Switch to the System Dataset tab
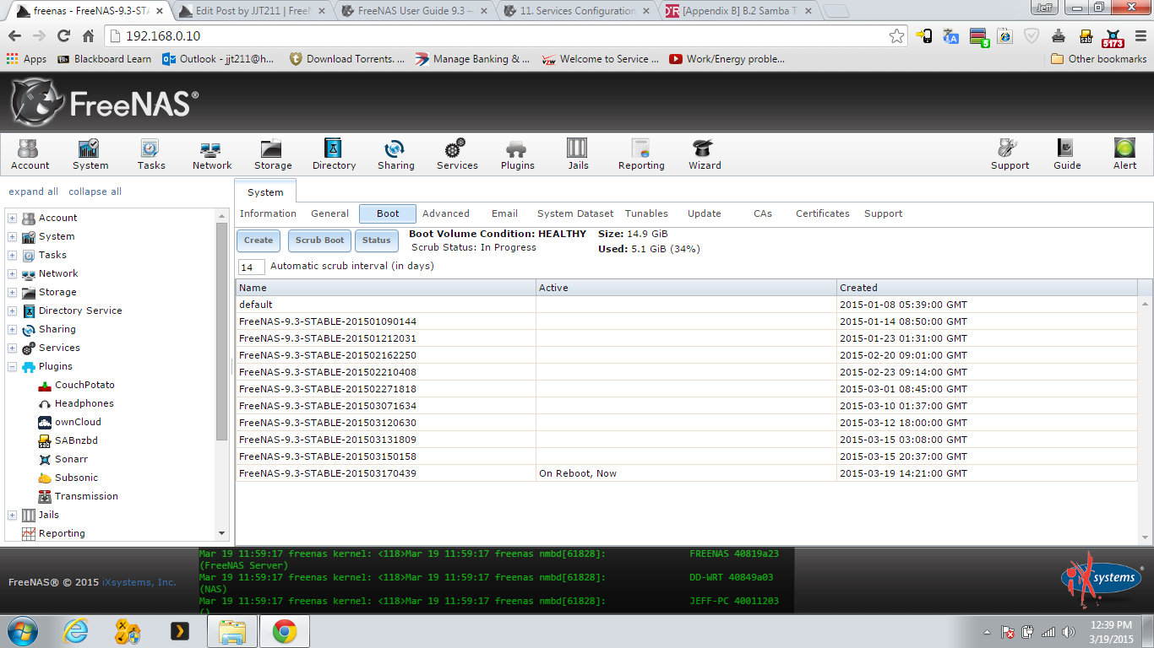Viewport: 1154px width, 648px height. pos(575,213)
